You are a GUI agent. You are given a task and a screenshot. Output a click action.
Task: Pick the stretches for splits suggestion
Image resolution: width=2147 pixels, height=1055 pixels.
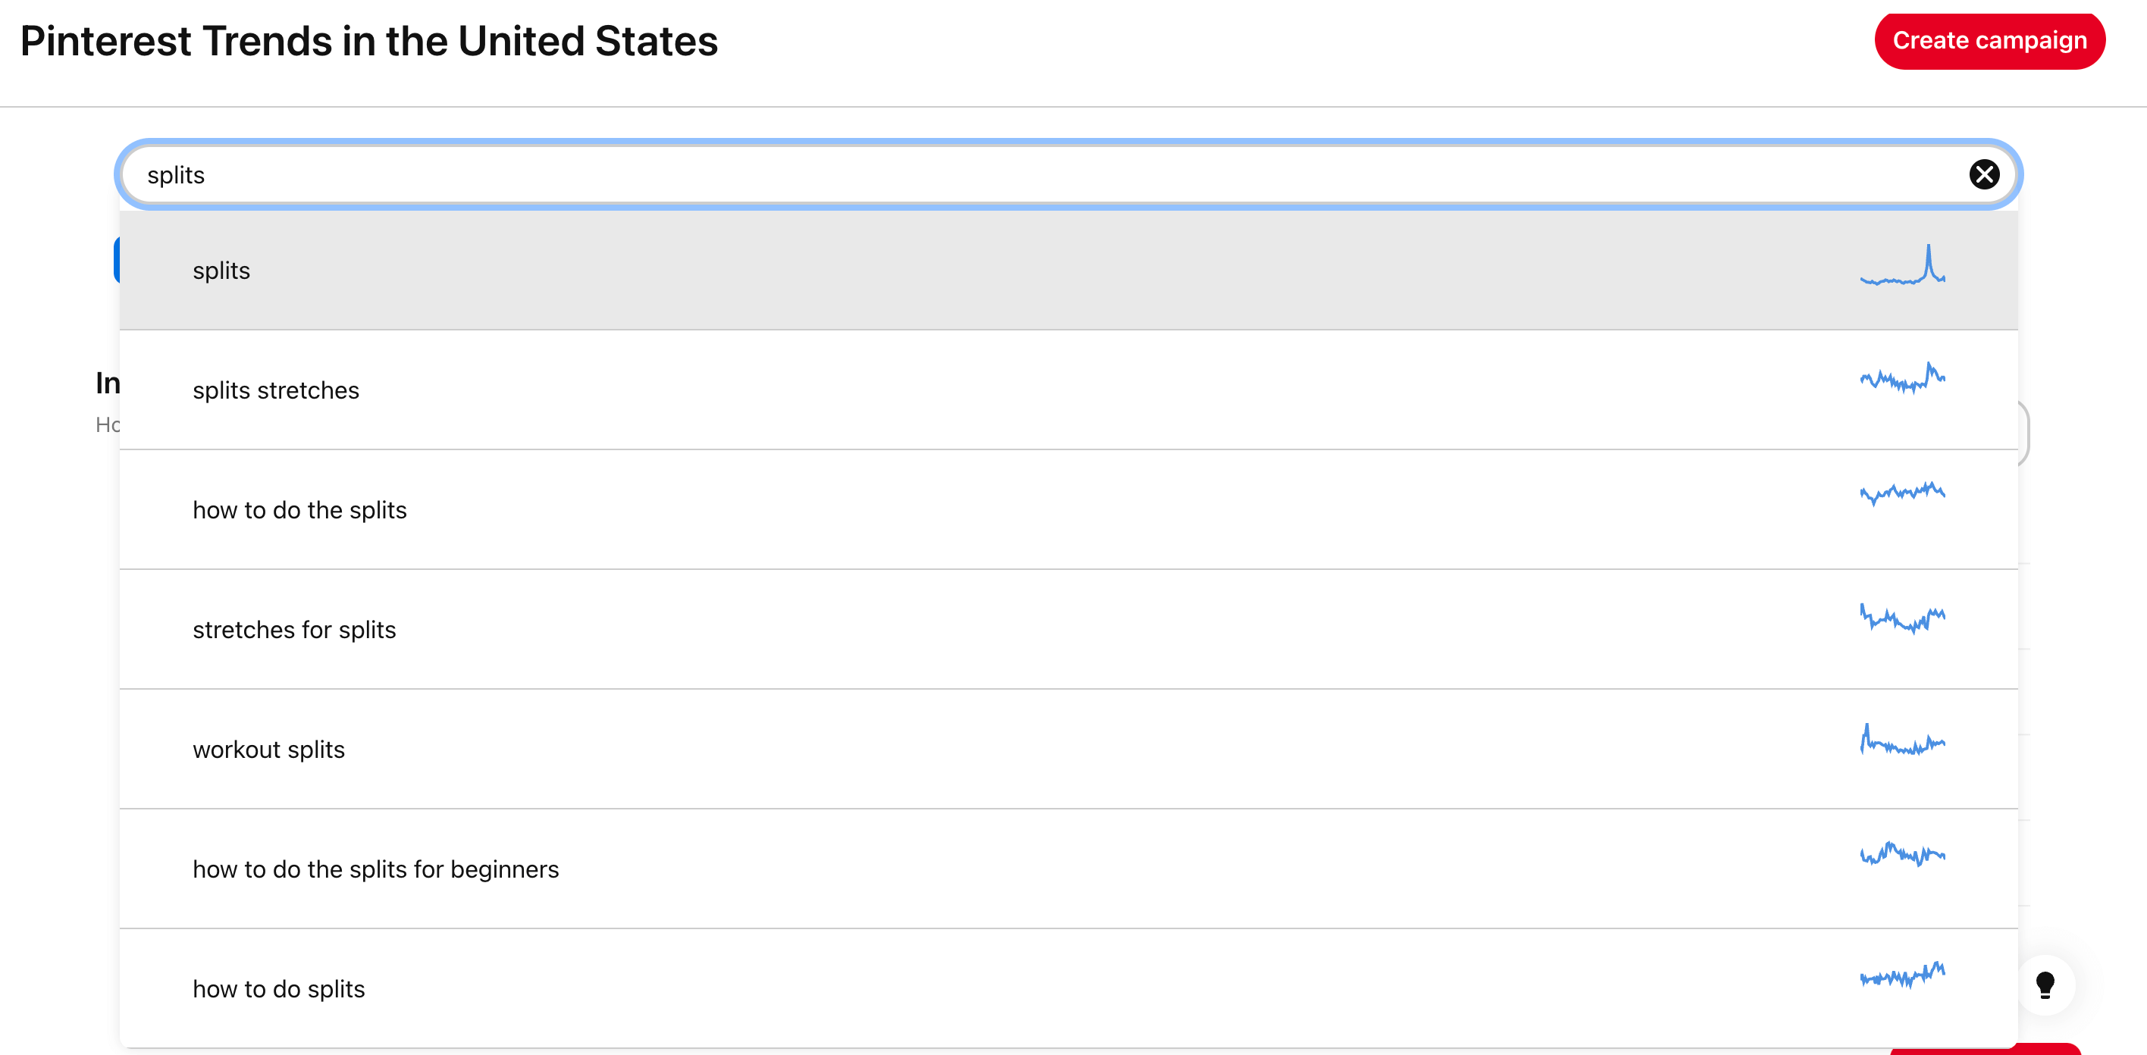(x=1068, y=629)
